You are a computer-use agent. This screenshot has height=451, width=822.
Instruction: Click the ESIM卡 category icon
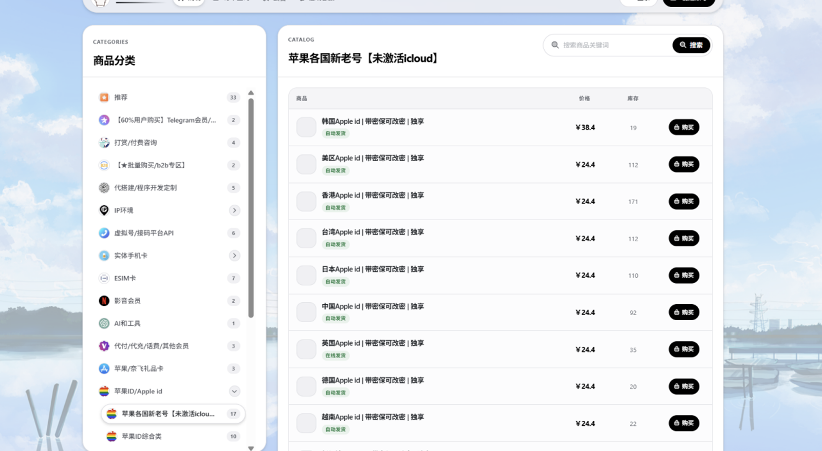[104, 278]
